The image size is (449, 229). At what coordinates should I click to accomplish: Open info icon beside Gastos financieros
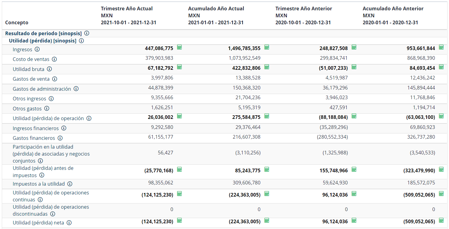(60, 138)
